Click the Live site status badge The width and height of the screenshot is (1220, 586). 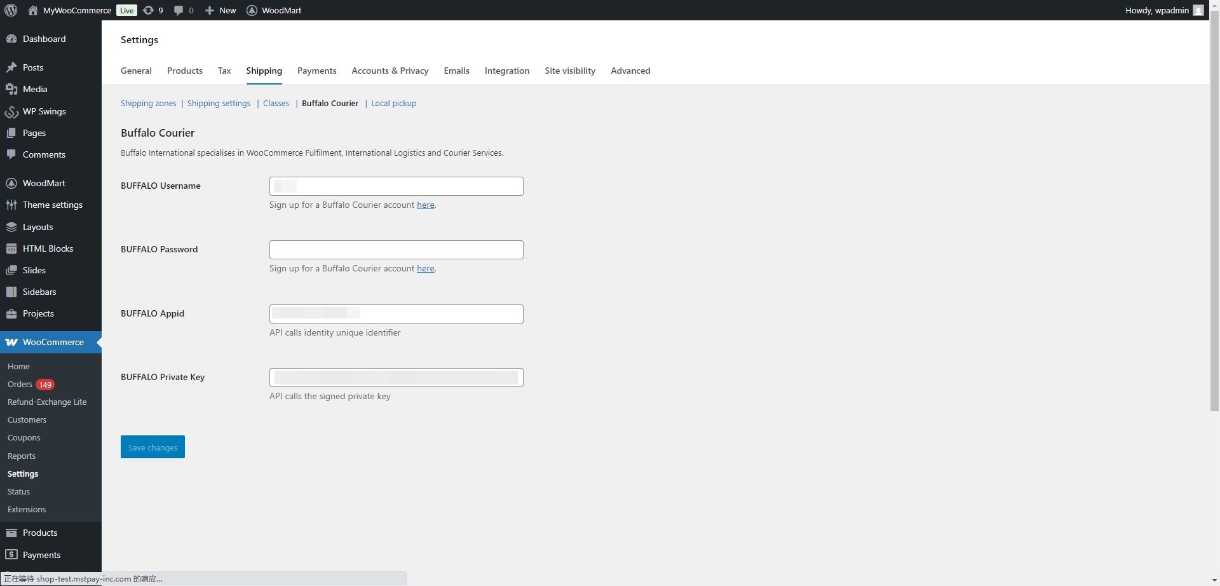127,10
